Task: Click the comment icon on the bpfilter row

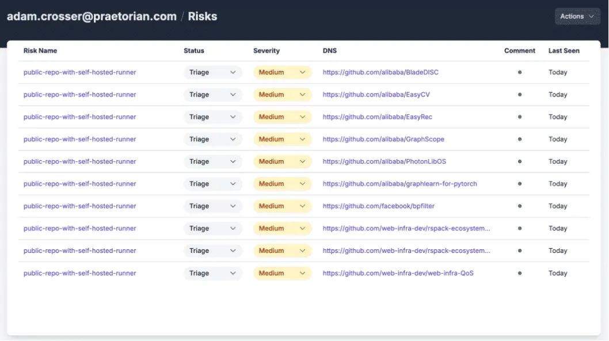Action: tap(519, 206)
